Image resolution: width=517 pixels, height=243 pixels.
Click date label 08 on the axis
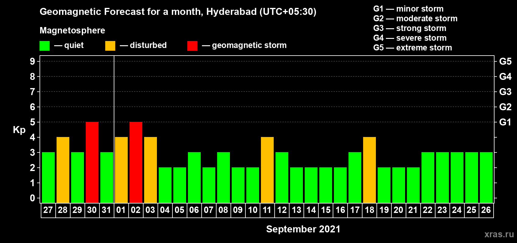223,210
